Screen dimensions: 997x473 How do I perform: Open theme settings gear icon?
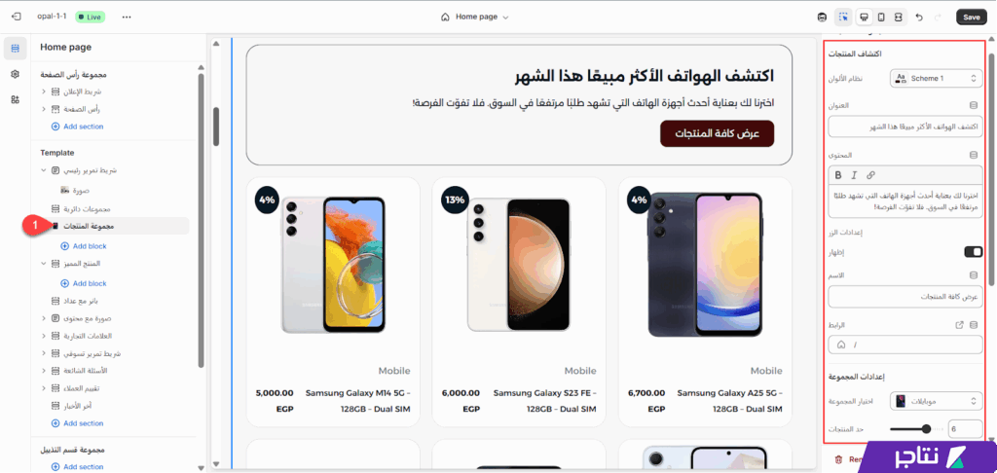pos(16,74)
